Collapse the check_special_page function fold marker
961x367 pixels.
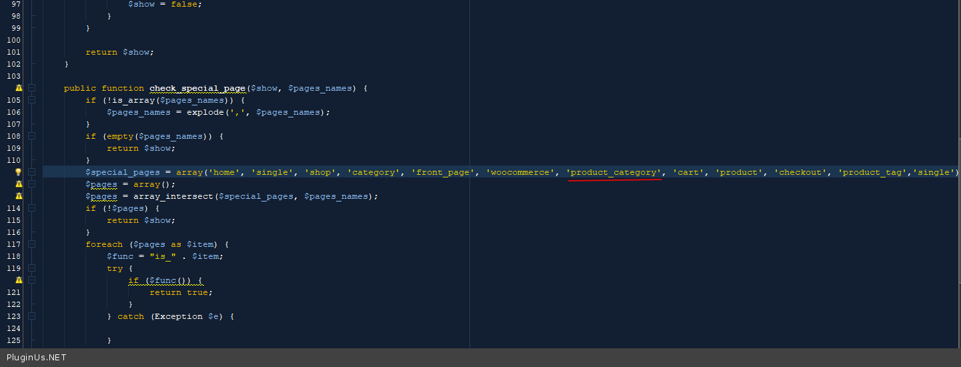click(31, 88)
